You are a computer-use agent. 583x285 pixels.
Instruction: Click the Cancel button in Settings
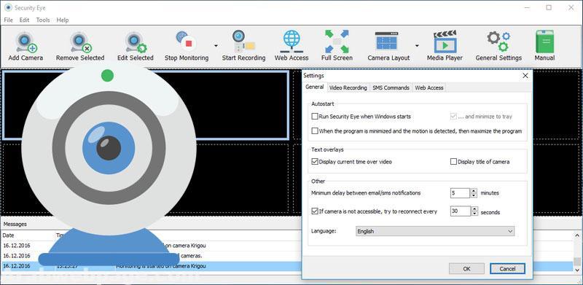(x=507, y=269)
